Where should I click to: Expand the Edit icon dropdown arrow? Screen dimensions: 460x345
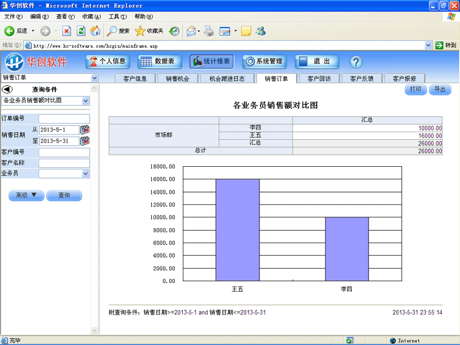[235, 31]
